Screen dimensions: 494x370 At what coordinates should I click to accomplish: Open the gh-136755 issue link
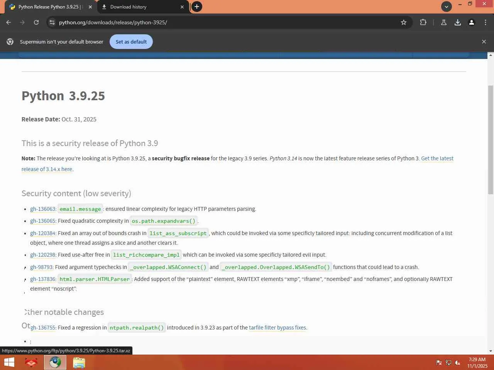43,328
